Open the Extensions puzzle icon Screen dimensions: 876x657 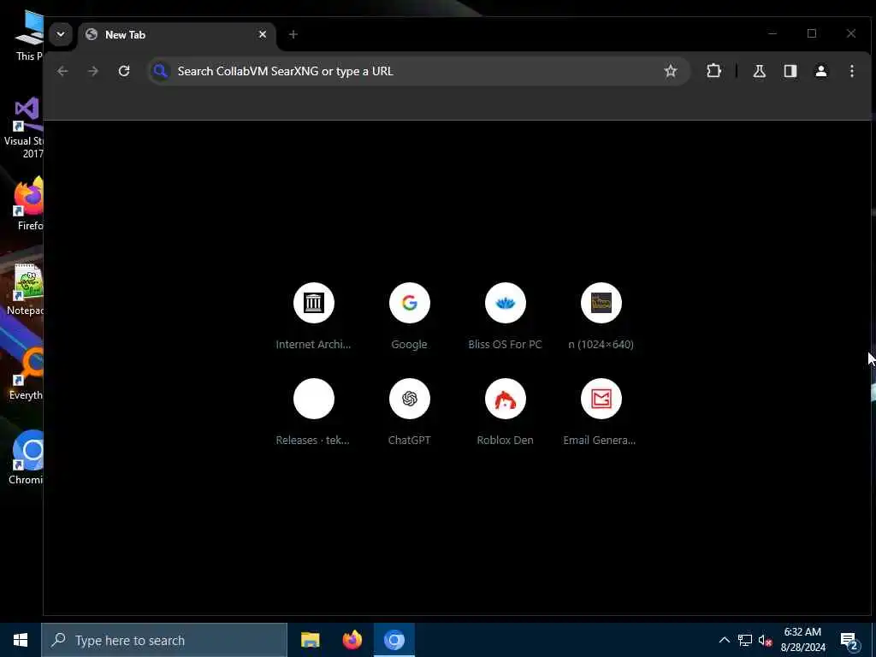(713, 71)
